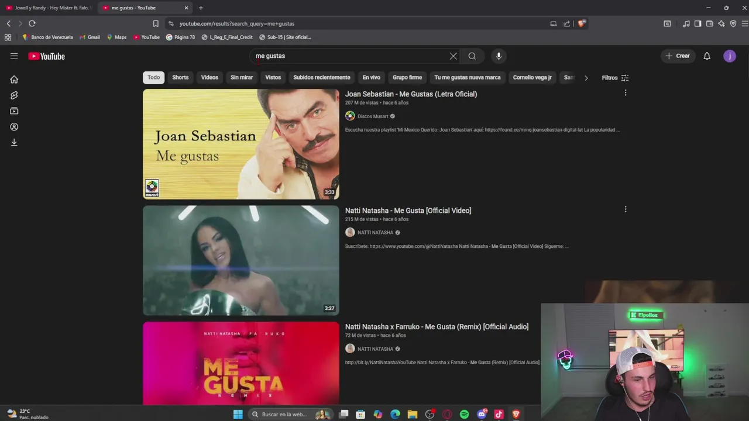This screenshot has width=749, height=421.
Task: Select the Grupo firme chip
Action: (407, 77)
